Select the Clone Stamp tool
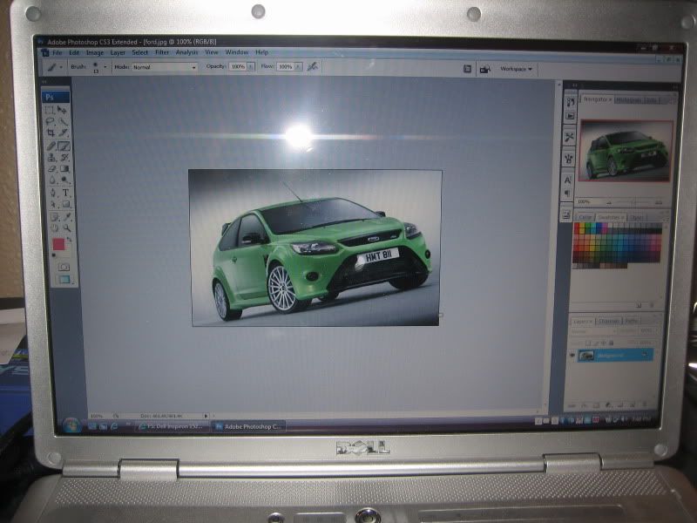The height and width of the screenshot is (523, 697). coord(51,157)
